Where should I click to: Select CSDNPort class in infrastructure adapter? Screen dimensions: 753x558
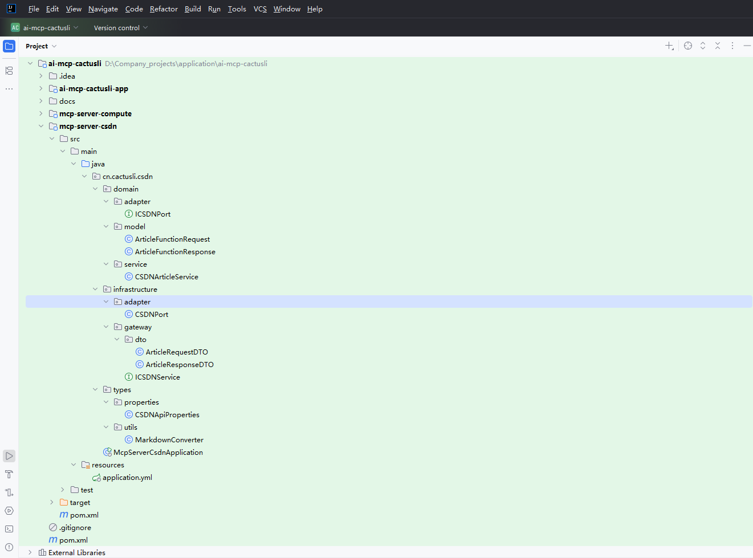point(152,315)
